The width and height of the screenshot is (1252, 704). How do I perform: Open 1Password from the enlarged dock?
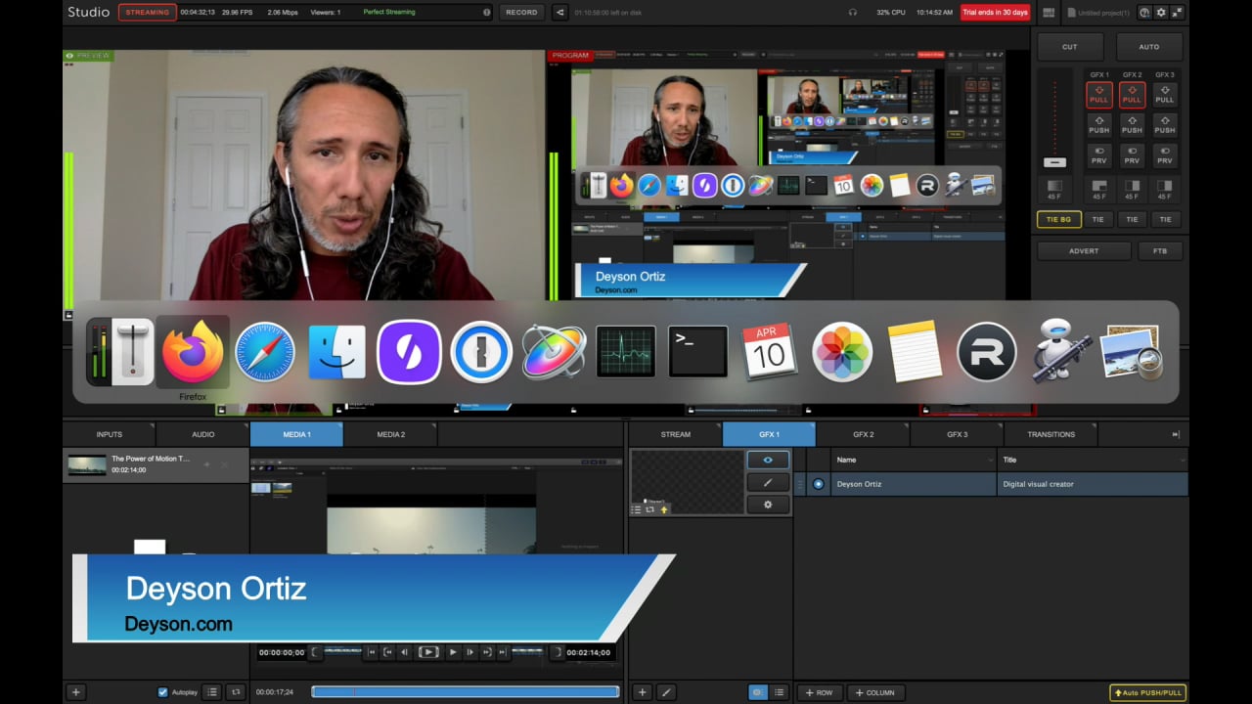click(481, 352)
